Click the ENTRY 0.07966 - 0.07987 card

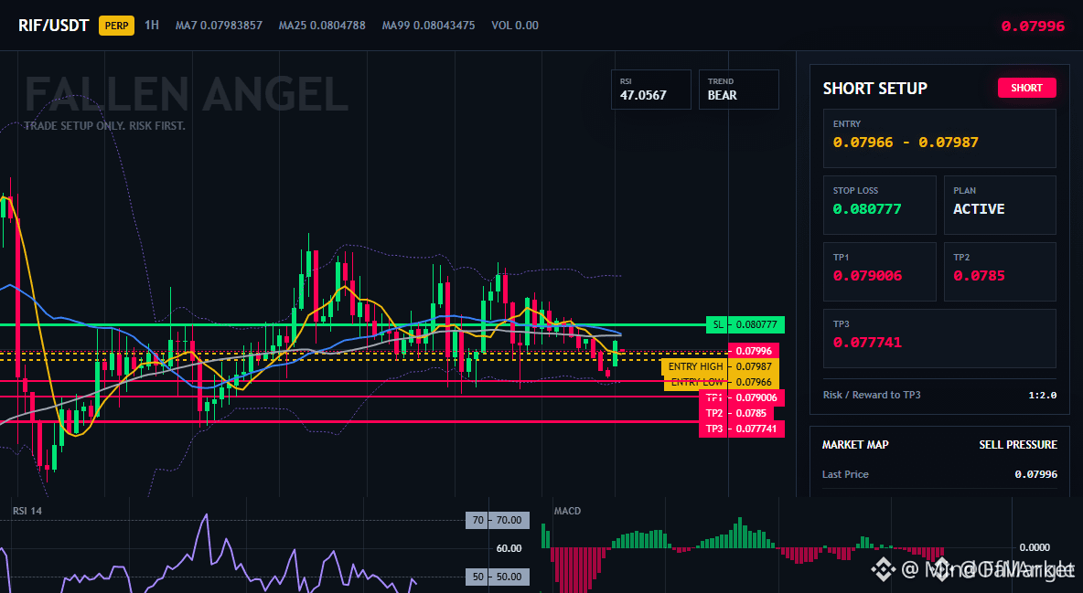[x=939, y=138]
